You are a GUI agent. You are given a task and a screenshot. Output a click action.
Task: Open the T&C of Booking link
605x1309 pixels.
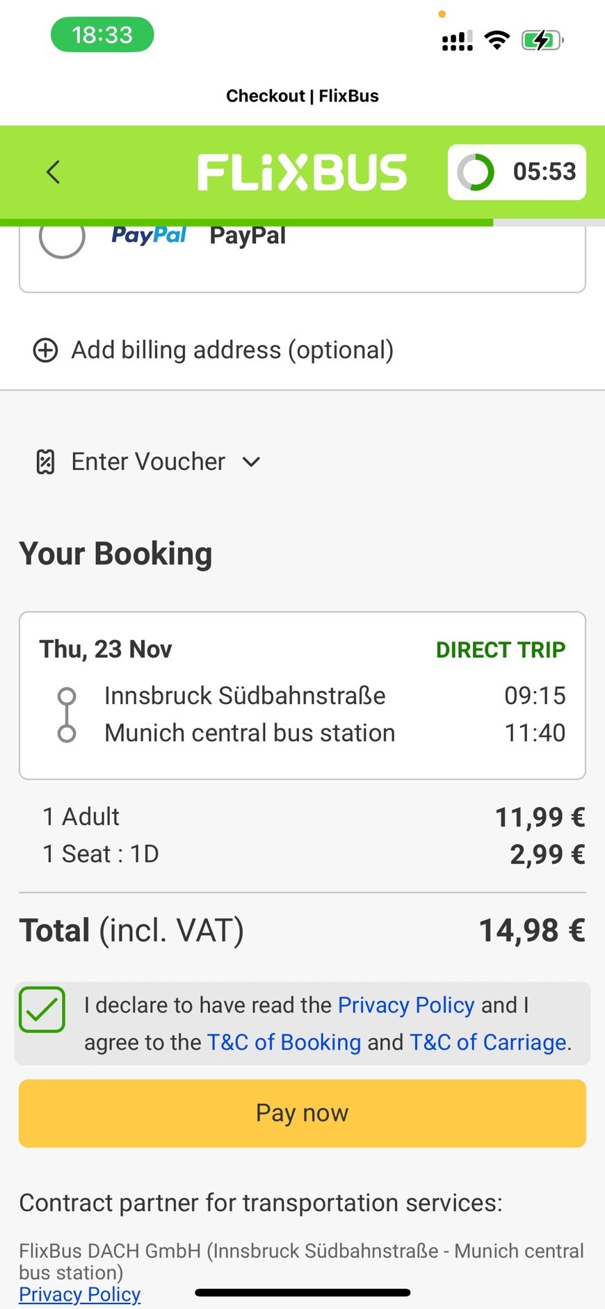pyautogui.click(x=284, y=1042)
